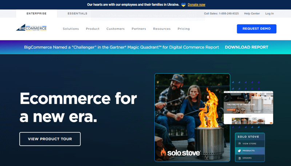Go to the Pricing page
The height and width of the screenshot is (166, 291).
point(184,29)
